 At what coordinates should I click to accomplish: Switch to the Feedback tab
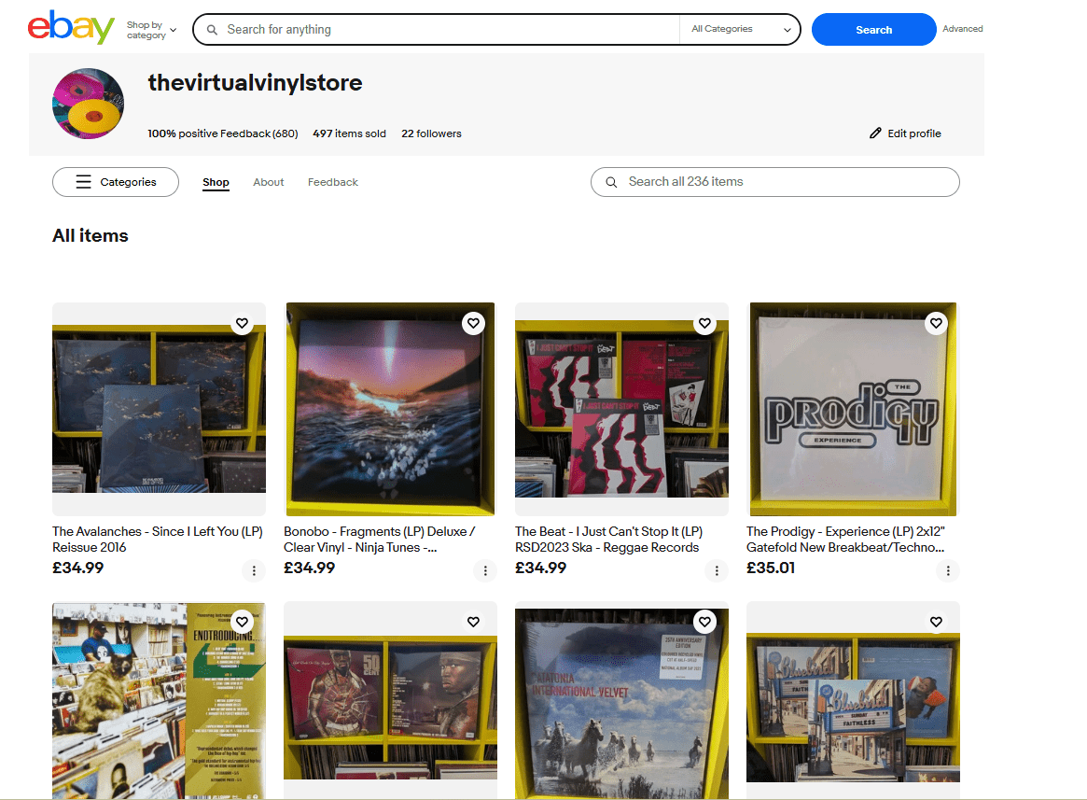click(333, 182)
